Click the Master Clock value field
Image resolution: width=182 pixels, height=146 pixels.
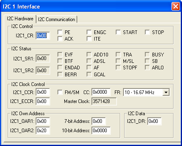click(x=104, y=101)
